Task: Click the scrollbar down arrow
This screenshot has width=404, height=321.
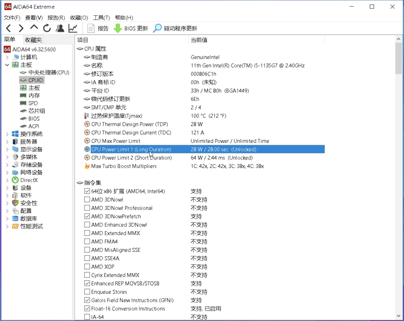Action: coord(399,316)
